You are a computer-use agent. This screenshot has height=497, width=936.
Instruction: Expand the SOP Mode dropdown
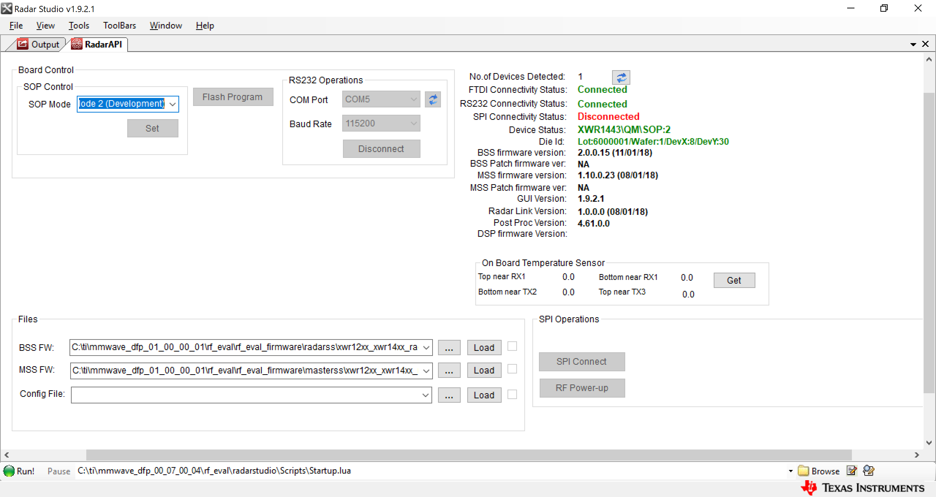tap(173, 104)
